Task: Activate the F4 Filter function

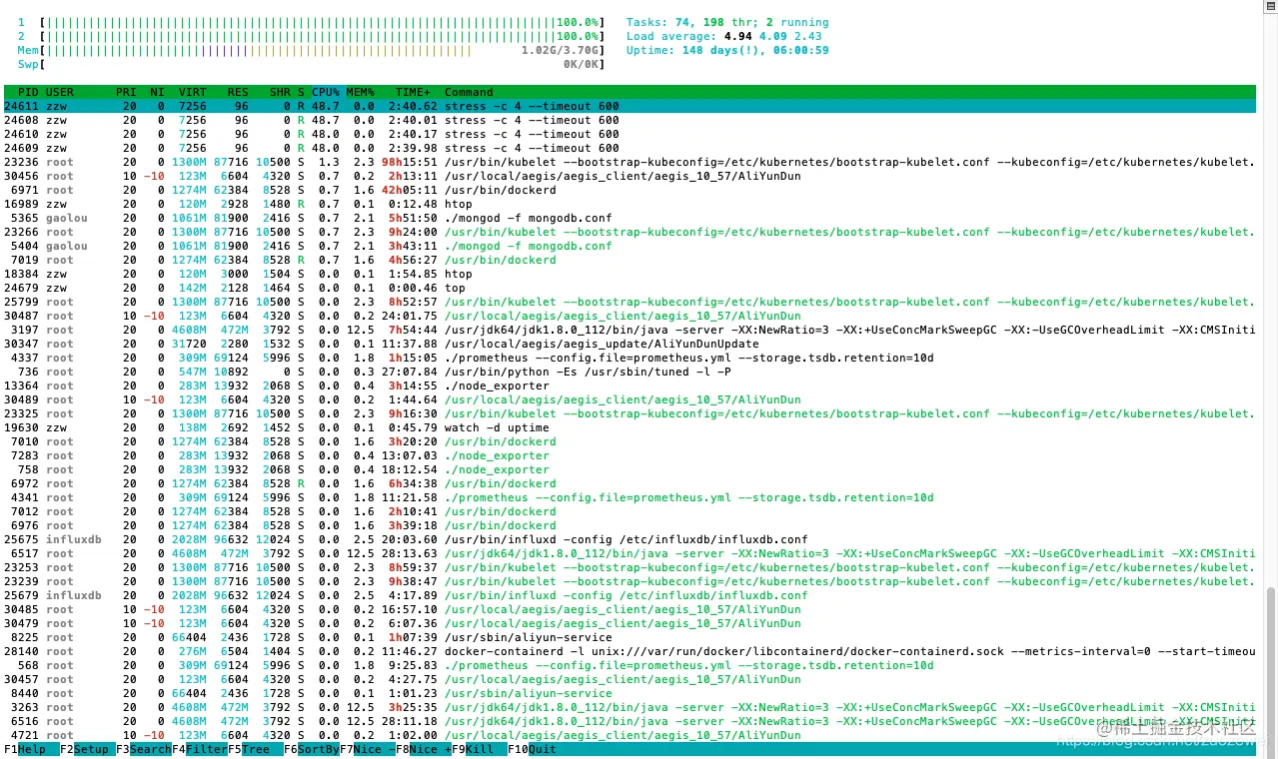Action: (200, 749)
